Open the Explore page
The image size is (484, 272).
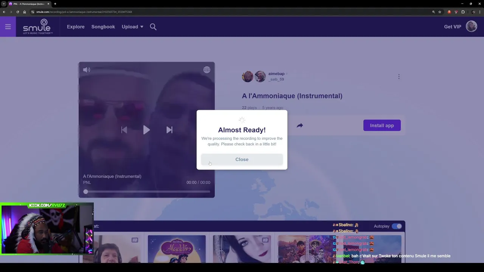(x=76, y=27)
